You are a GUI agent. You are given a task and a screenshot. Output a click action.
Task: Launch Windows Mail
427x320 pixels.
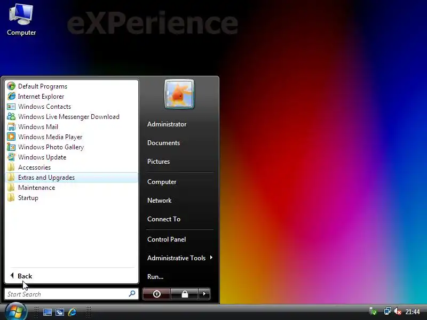click(72, 127)
